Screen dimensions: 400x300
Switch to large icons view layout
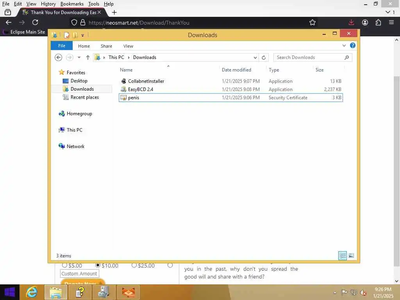pos(351,255)
